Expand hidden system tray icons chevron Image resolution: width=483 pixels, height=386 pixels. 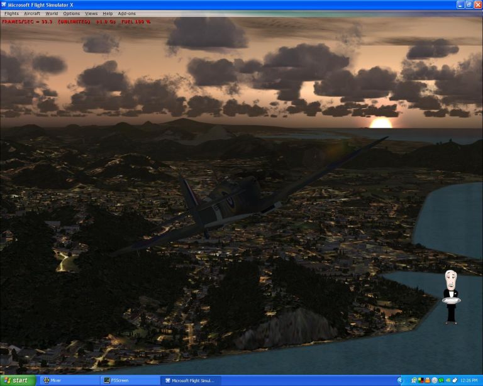point(400,380)
